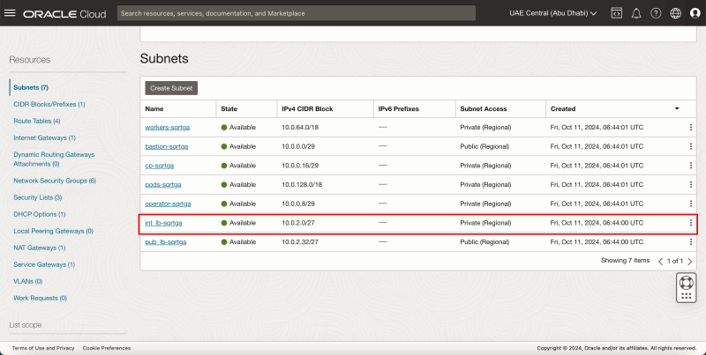Sort by Created column arrow
The width and height of the screenshot is (706, 355).
click(x=677, y=108)
